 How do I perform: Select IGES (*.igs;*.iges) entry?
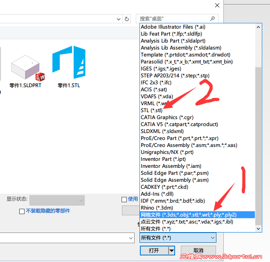[x=197, y=69]
